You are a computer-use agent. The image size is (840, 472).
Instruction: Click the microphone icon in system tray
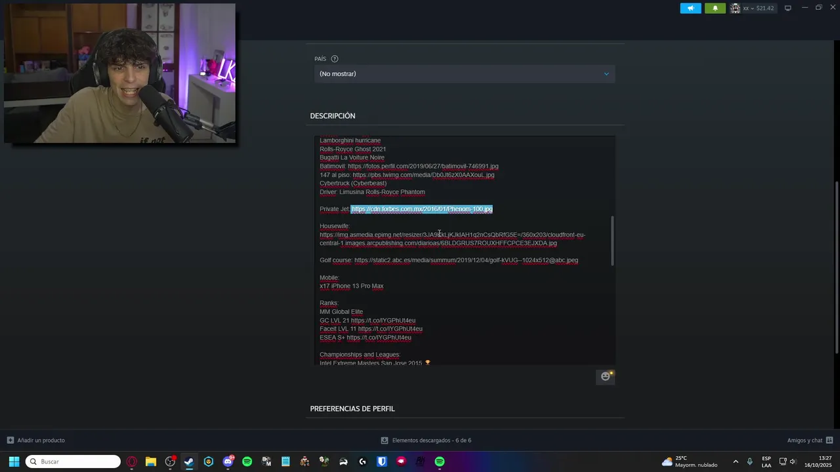click(749, 462)
